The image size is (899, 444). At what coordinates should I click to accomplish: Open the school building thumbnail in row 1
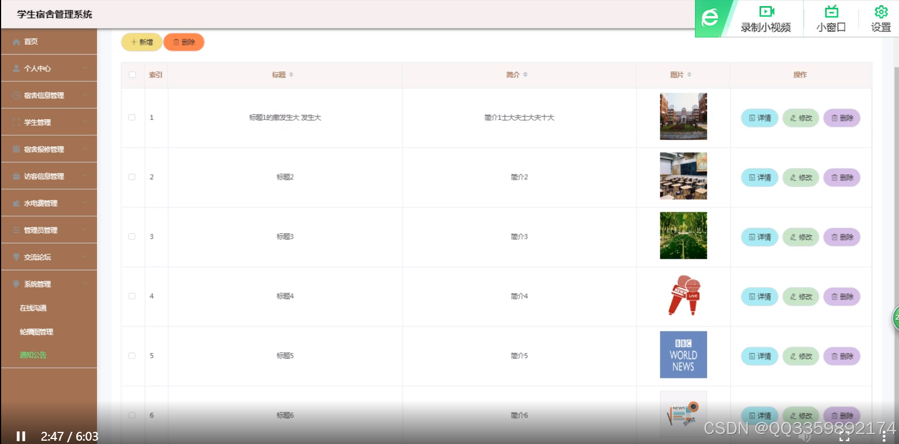[x=683, y=116]
